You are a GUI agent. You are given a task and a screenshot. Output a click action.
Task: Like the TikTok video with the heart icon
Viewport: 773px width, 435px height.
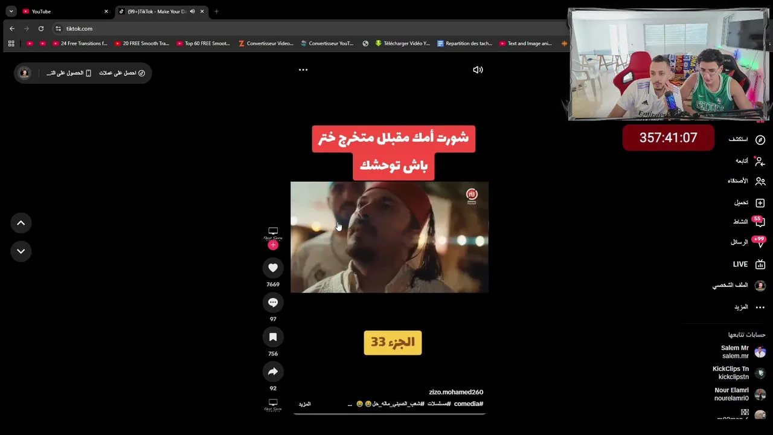(x=273, y=268)
